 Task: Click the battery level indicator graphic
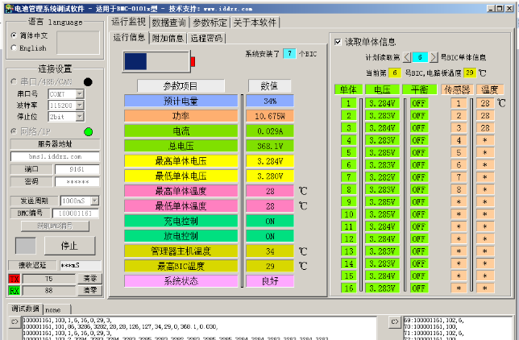click(x=159, y=61)
